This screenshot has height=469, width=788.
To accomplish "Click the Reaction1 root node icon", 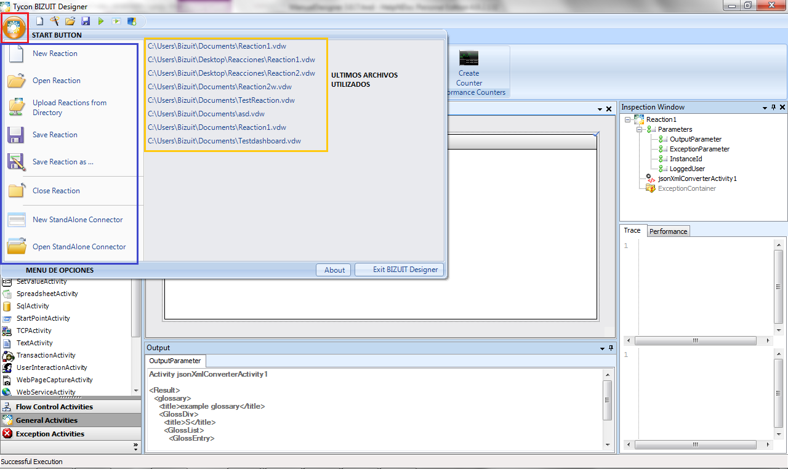I will pyautogui.click(x=639, y=119).
